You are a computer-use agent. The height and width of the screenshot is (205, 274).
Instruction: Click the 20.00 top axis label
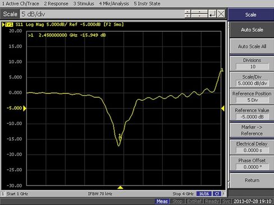tap(15, 31)
